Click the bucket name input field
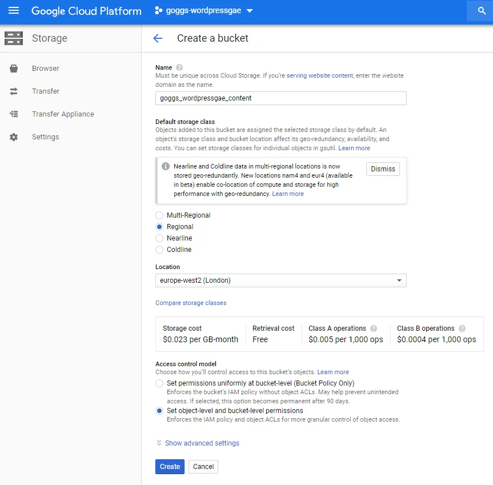 click(x=280, y=98)
